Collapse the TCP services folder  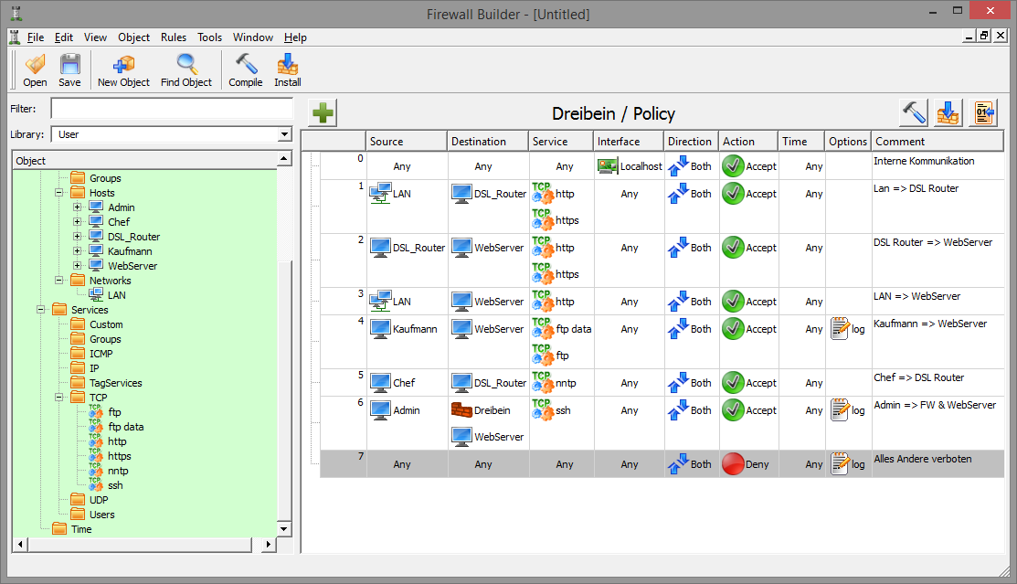(x=59, y=398)
